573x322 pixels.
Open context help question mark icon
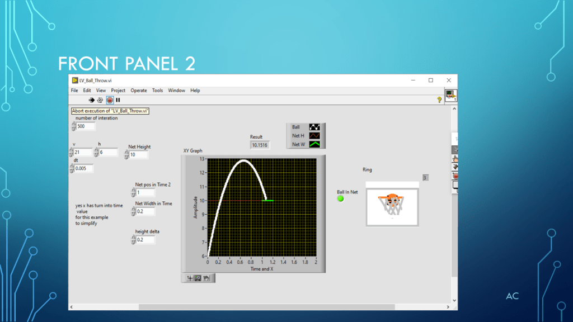click(x=439, y=100)
